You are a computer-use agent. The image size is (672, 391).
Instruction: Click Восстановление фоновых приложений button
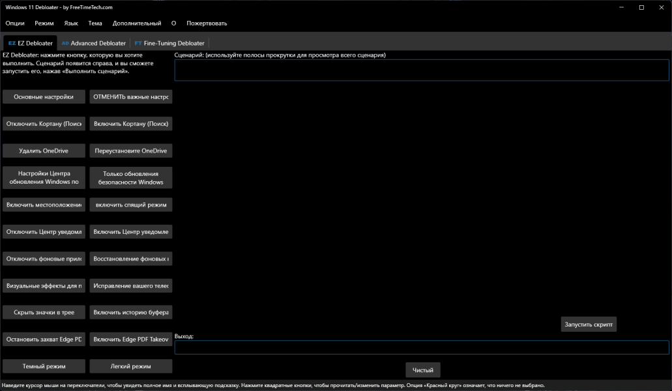click(131, 259)
